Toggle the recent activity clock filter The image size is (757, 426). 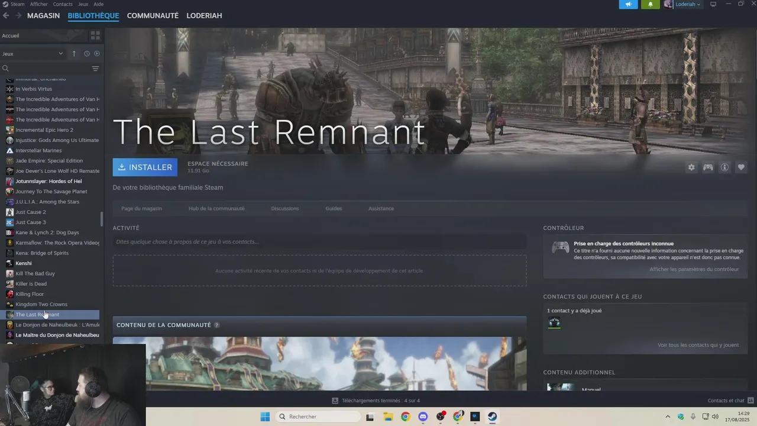[x=87, y=54]
